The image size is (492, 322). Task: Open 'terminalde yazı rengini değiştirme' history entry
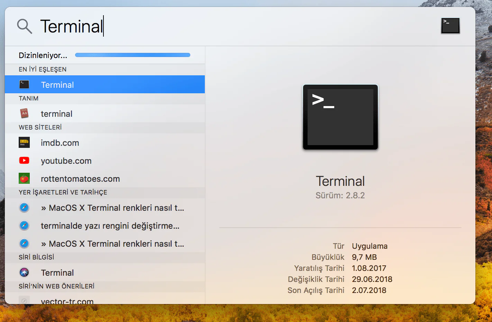tap(110, 226)
